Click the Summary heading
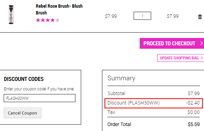The height and width of the screenshot is (131, 204). tap(122, 78)
